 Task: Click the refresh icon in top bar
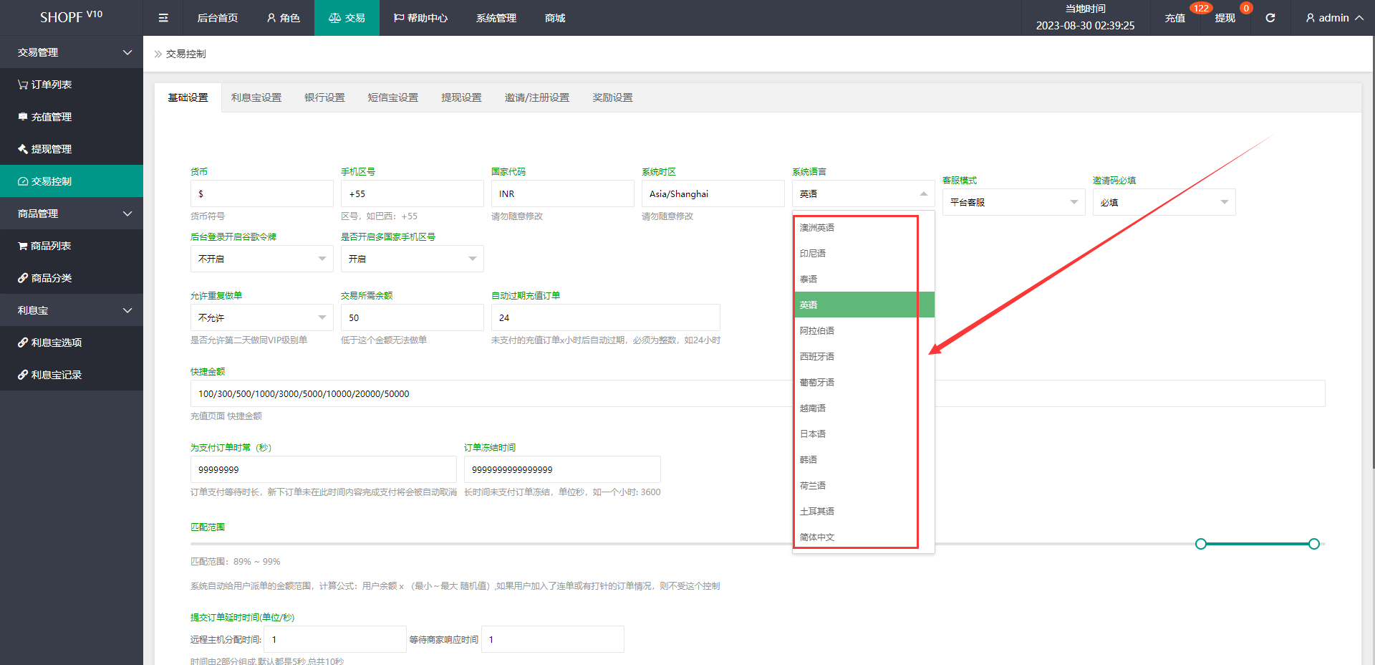pyautogui.click(x=1270, y=18)
